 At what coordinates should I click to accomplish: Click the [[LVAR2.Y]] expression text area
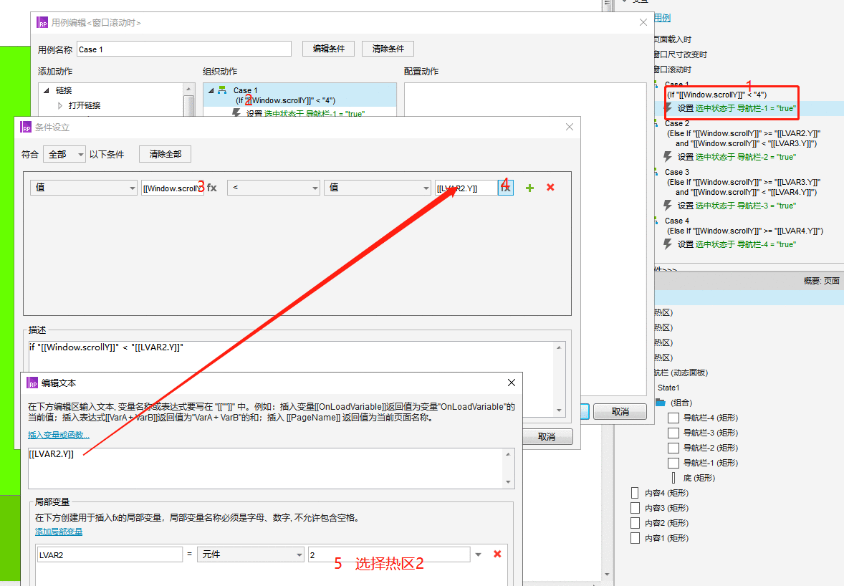coord(267,468)
